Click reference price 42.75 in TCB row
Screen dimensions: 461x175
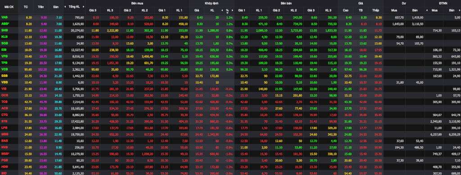point(28,102)
